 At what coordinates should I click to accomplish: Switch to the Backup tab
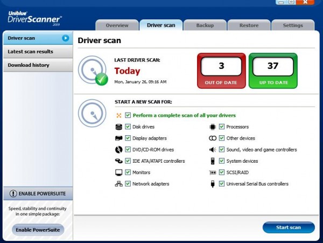pos(205,25)
